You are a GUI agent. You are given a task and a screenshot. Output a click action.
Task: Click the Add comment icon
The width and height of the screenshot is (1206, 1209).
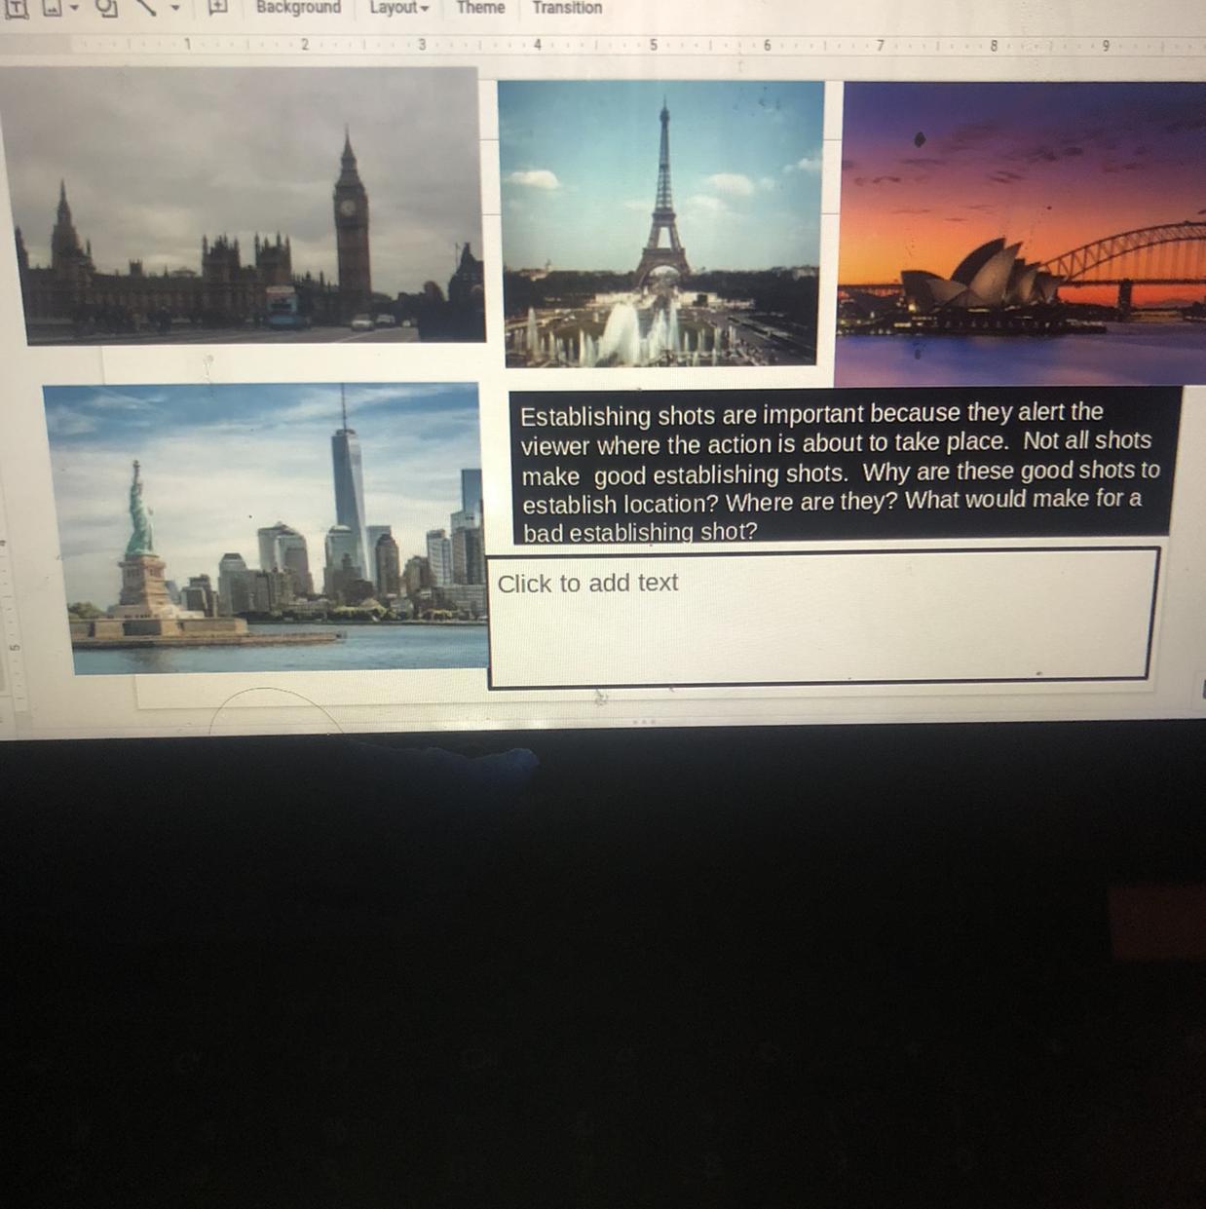(x=218, y=7)
